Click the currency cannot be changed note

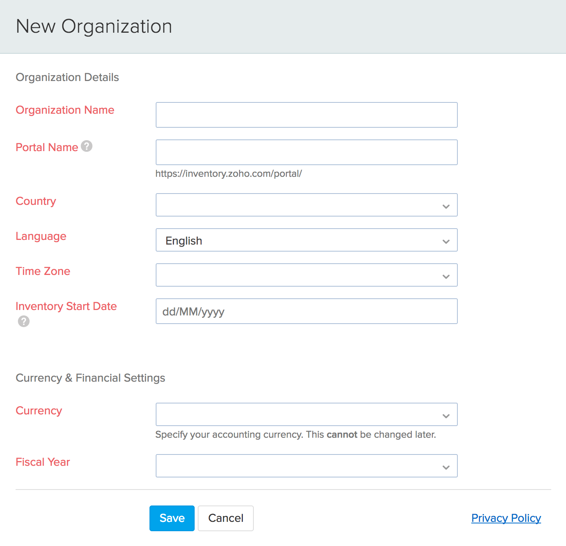295,435
